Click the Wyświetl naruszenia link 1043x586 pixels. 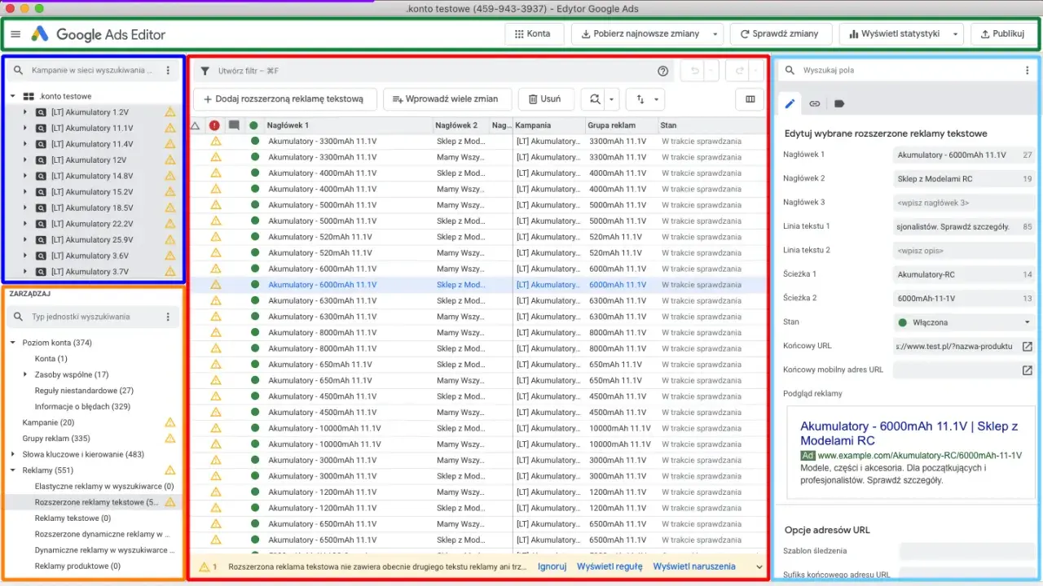point(694,566)
